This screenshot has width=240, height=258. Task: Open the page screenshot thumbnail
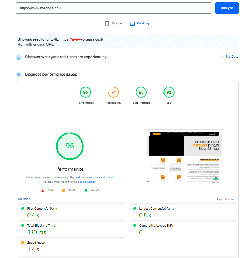pyautogui.click(x=184, y=157)
